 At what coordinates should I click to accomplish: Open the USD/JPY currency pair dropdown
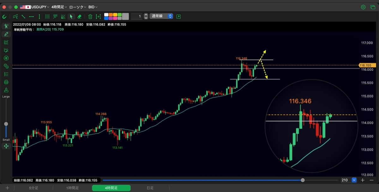coord(35,7)
